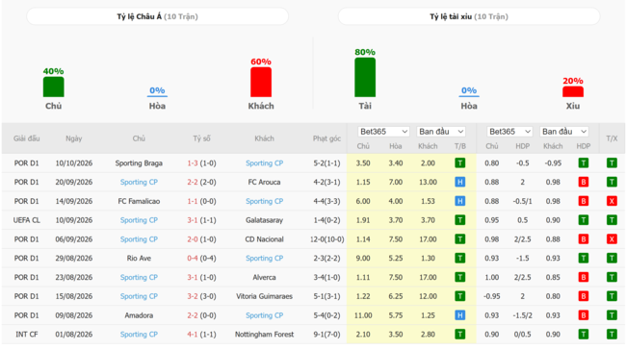Click green T/B badge in CD Nacional row
626x350 pixels.
[x=460, y=239]
